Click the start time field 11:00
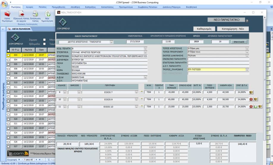 [x=168, y=42]
